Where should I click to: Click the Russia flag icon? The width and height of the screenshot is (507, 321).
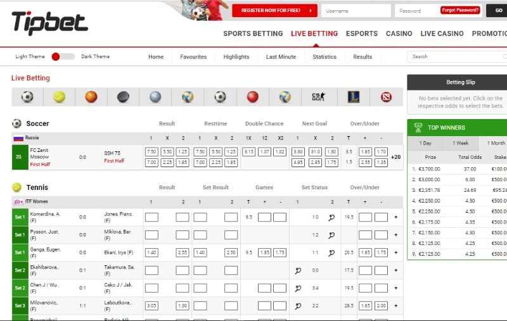tap(18, 138)
